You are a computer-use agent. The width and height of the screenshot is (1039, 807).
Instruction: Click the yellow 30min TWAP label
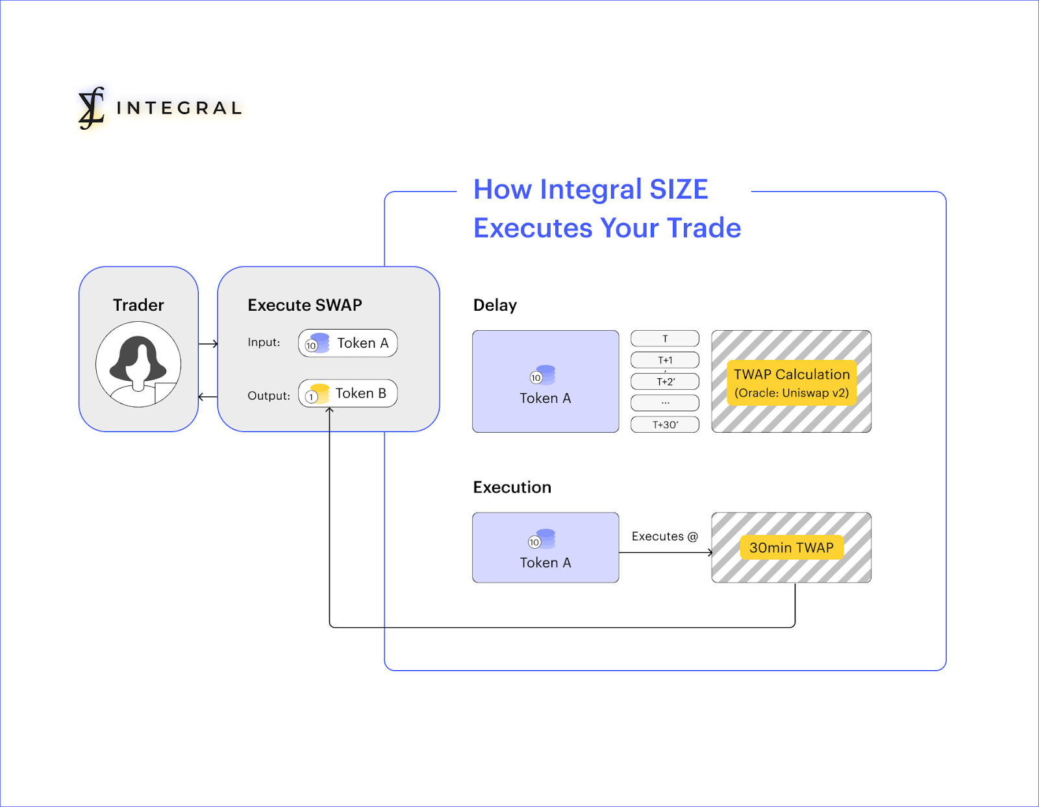click(x=792, y=548)
